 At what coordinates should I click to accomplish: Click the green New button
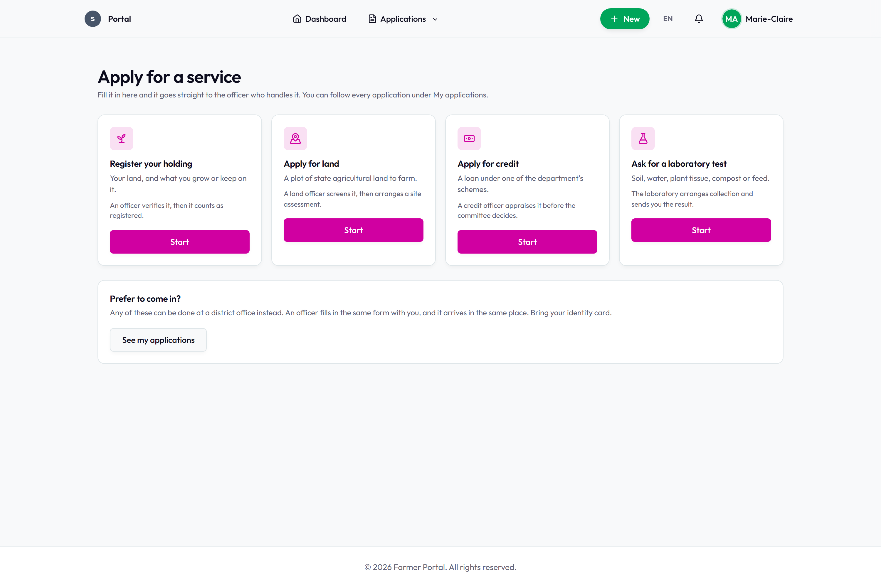point(624,19)
